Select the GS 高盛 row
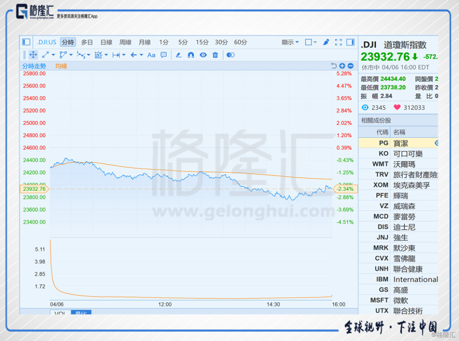459x341 pixels. pos(398,290)
